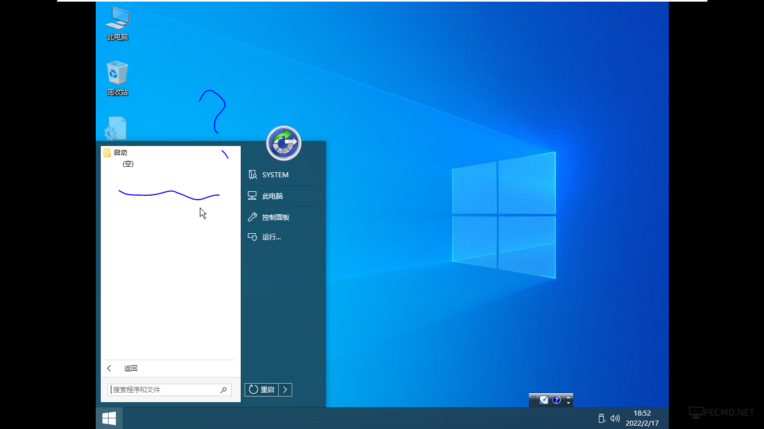Open the 此电脑 desktop icon

118,23
